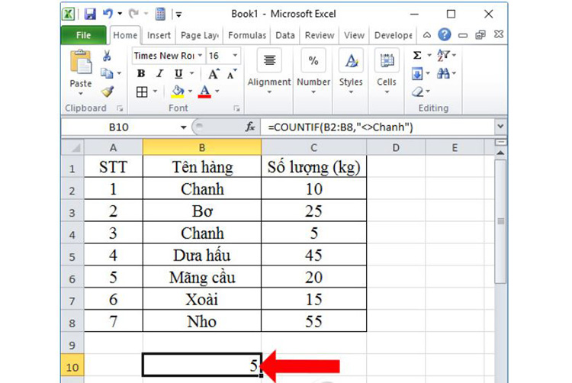Click the Copy icon
Screen dimensions: 572x383
[x=107, y=73]
